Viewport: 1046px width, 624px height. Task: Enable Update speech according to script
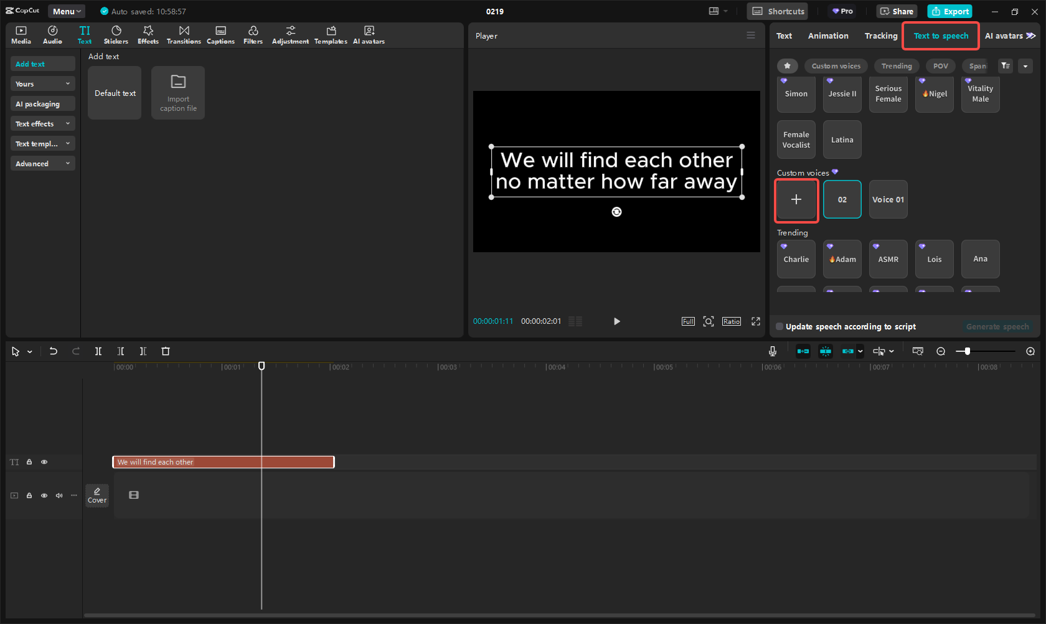click(x=780, y=326)
